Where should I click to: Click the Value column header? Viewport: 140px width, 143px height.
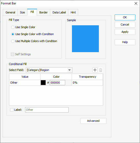(25, 77)
